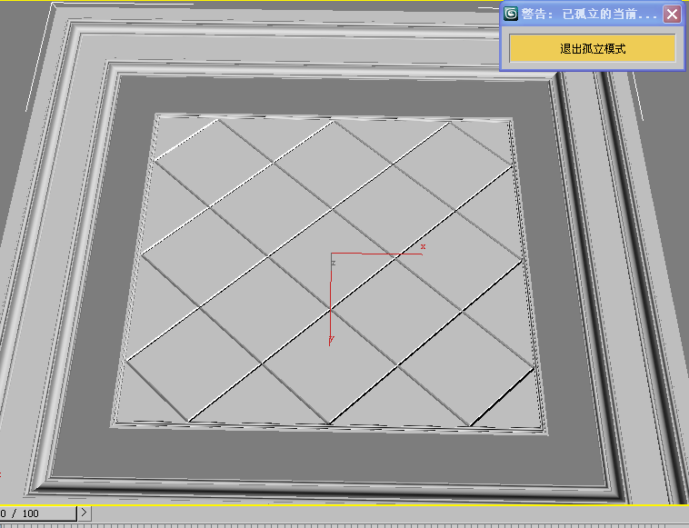This screenshot has width=689, height=528.
Task: Click the red Y axis of the gizmo
Action: coord(330,299)
